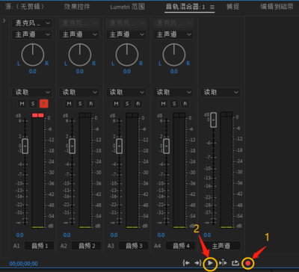Click the 00;00;00;00 timecode display

point(23,264)
